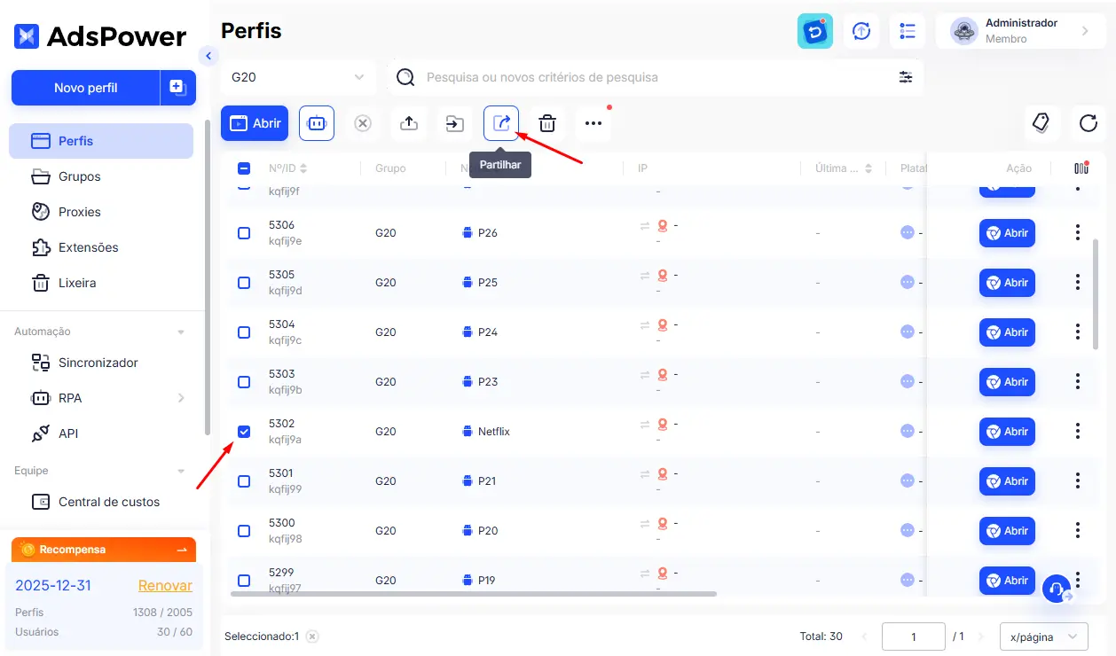This screenshot has height=656, width=1116.
Task: Click the circled X close-browser toolbar icon
Action: [363, 123]
